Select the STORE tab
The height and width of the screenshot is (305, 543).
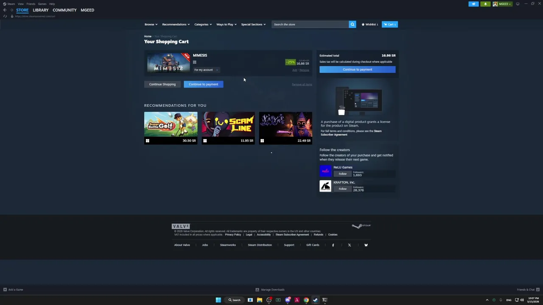[22, 10]
